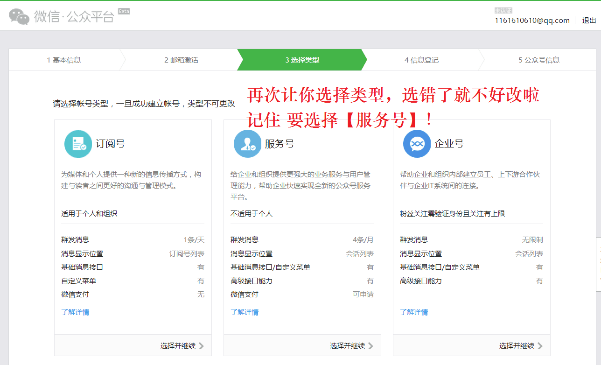Click the 请选择帐号类型 instruction text

click(144, 104)
